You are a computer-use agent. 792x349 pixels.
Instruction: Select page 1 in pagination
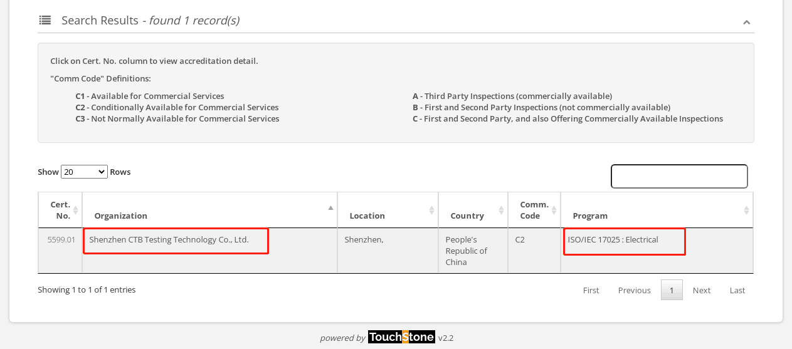point(672,290)
